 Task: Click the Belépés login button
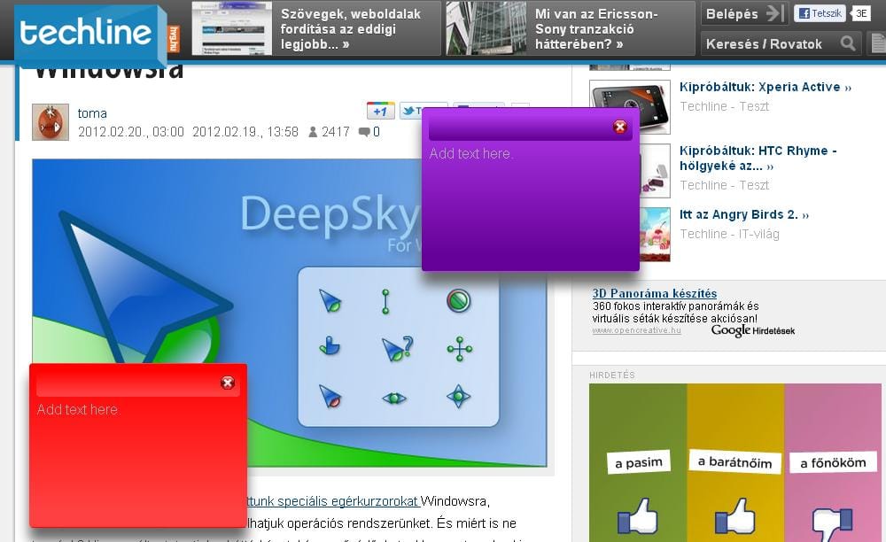coord(743,13)
